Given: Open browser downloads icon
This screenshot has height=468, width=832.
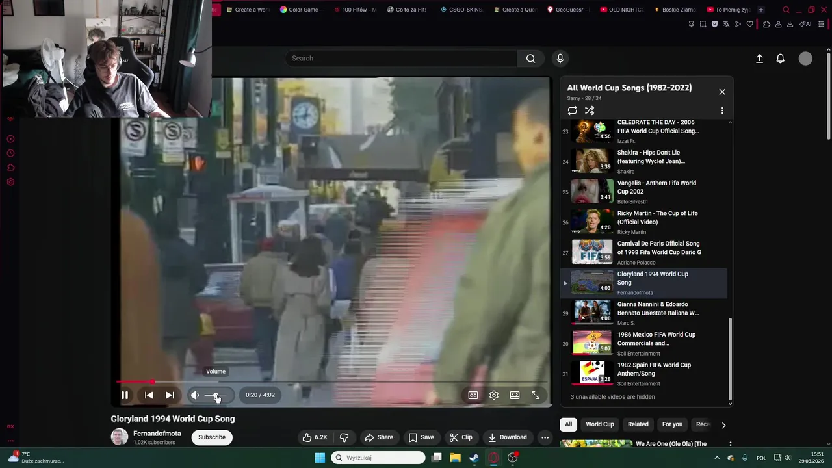Looking at the screenshot, I should (x=790, y=24).
